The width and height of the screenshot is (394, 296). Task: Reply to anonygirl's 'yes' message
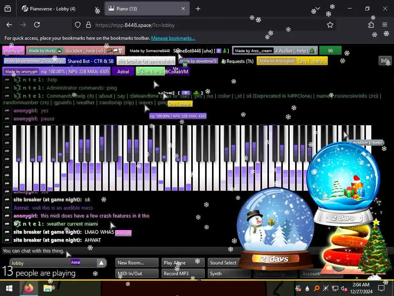7,111
